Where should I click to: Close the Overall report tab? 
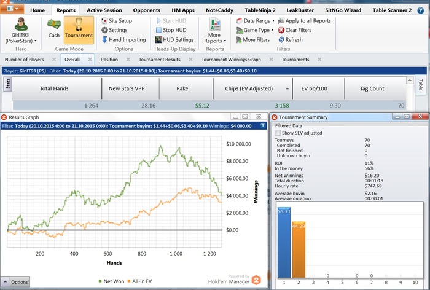pos(90,60)
